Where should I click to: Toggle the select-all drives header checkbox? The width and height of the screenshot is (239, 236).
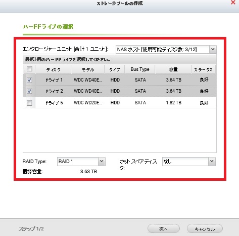pyautogui.click(x=29, y=69)
